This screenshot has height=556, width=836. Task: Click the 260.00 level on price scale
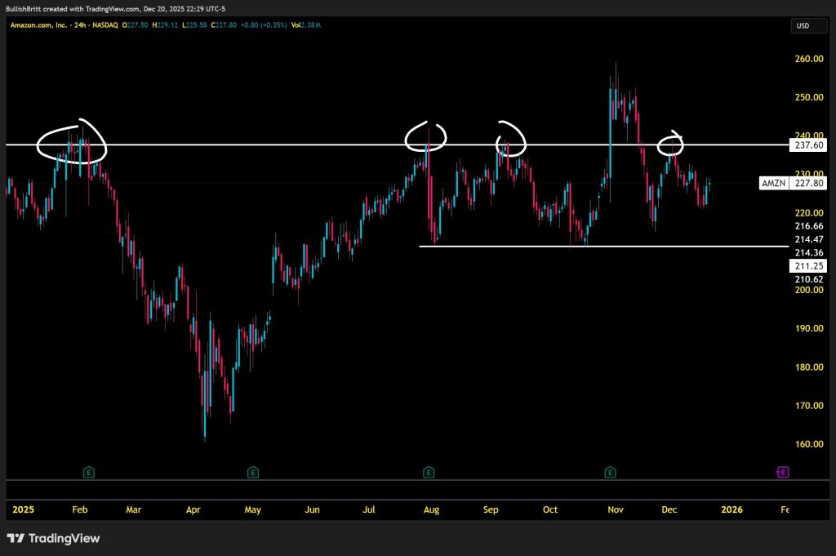pyautogui.click(x=807, y=59)
